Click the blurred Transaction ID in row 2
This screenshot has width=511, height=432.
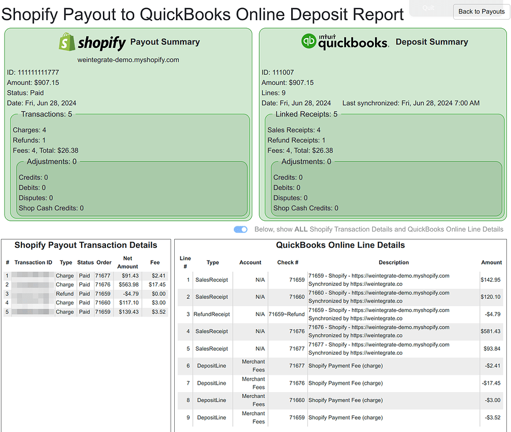click(x=32, y=285)
